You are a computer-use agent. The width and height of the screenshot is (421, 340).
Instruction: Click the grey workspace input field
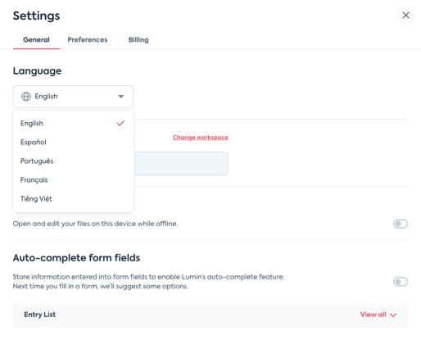tap(181, 164)
